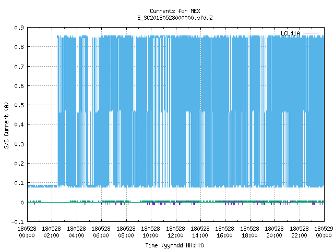Click the LCL41A legend label
Viewport: 334px width, 250px height.
[290, 33]
